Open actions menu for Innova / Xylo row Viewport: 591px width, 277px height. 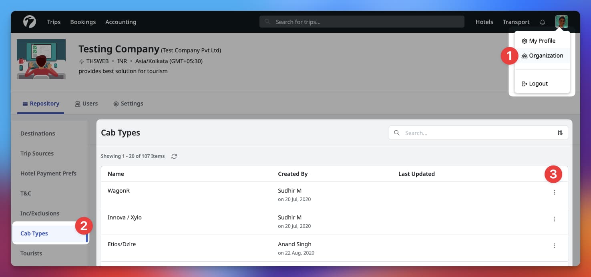[555, 219]
